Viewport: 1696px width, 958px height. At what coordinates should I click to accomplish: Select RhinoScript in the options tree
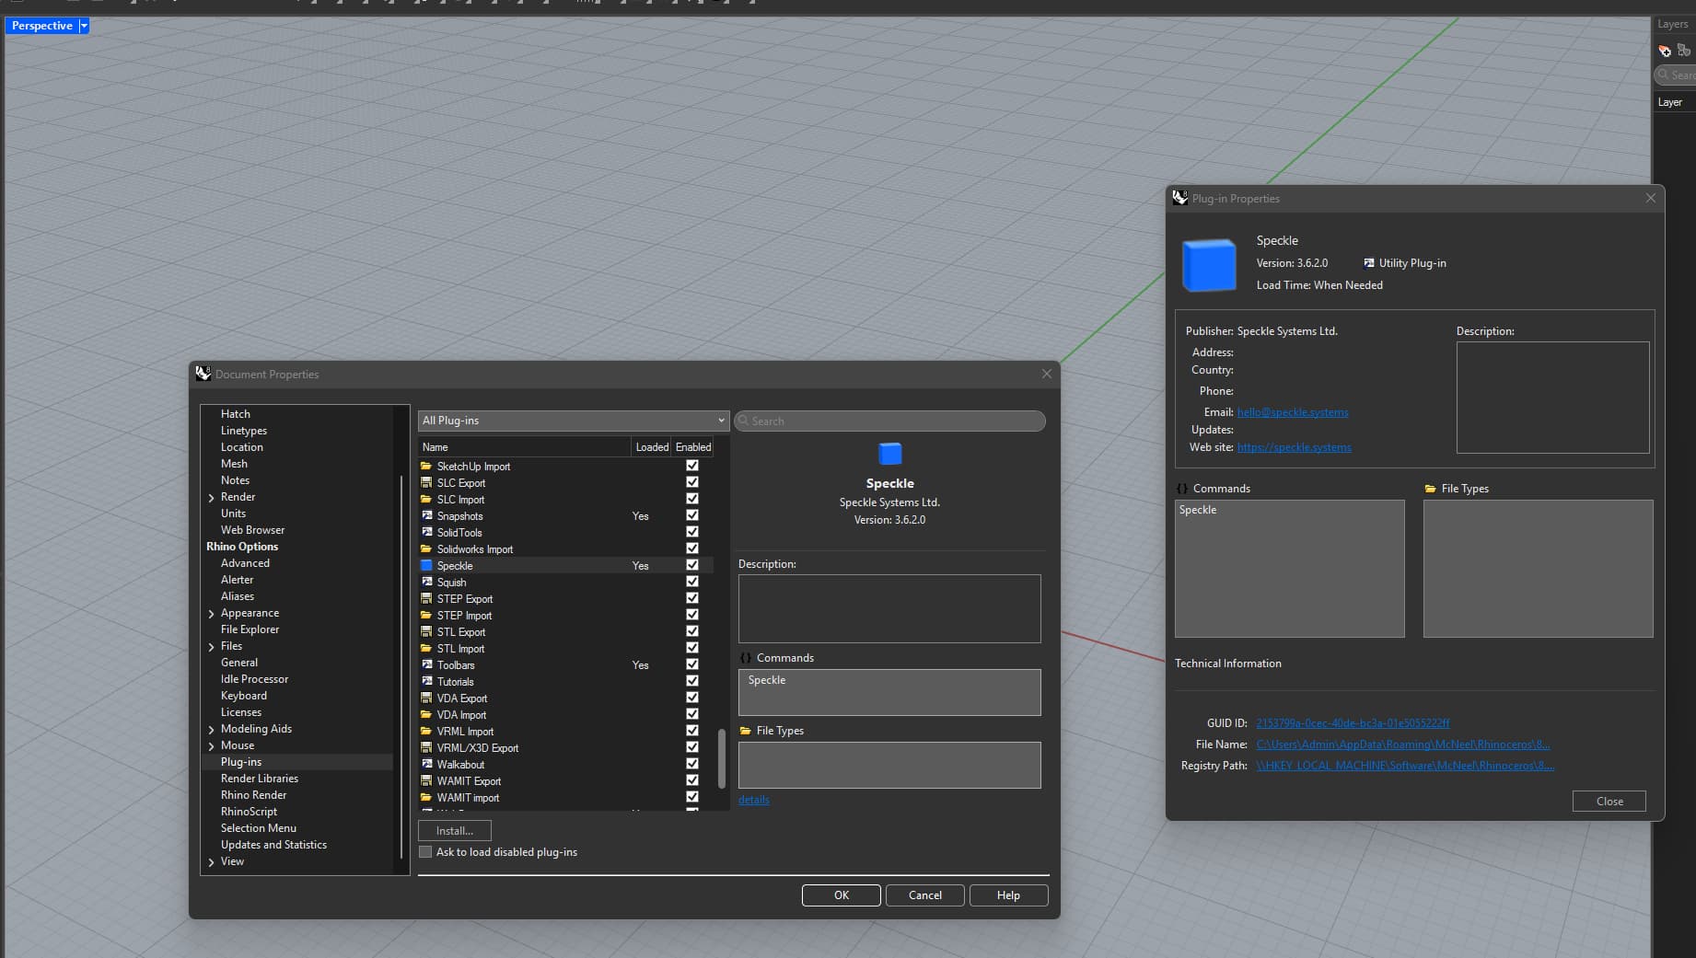249,812
